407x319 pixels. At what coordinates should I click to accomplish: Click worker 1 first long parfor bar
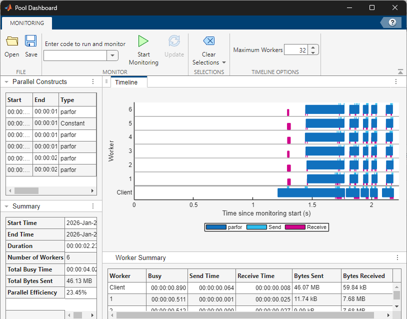tap(326, 179)
